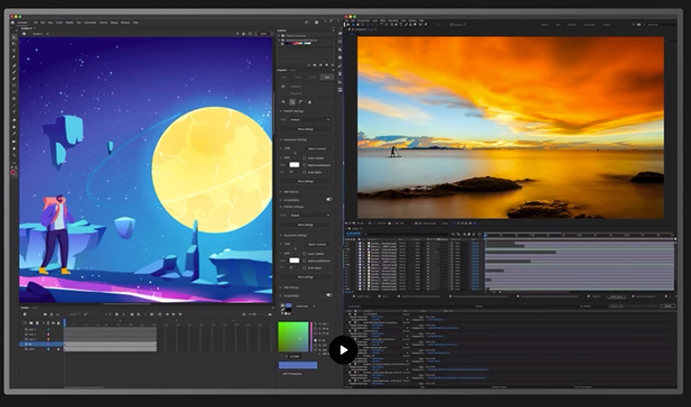This screenshot has height=407, width=691.
Task: Open the File menu in Animate
Action: [37, 22]
